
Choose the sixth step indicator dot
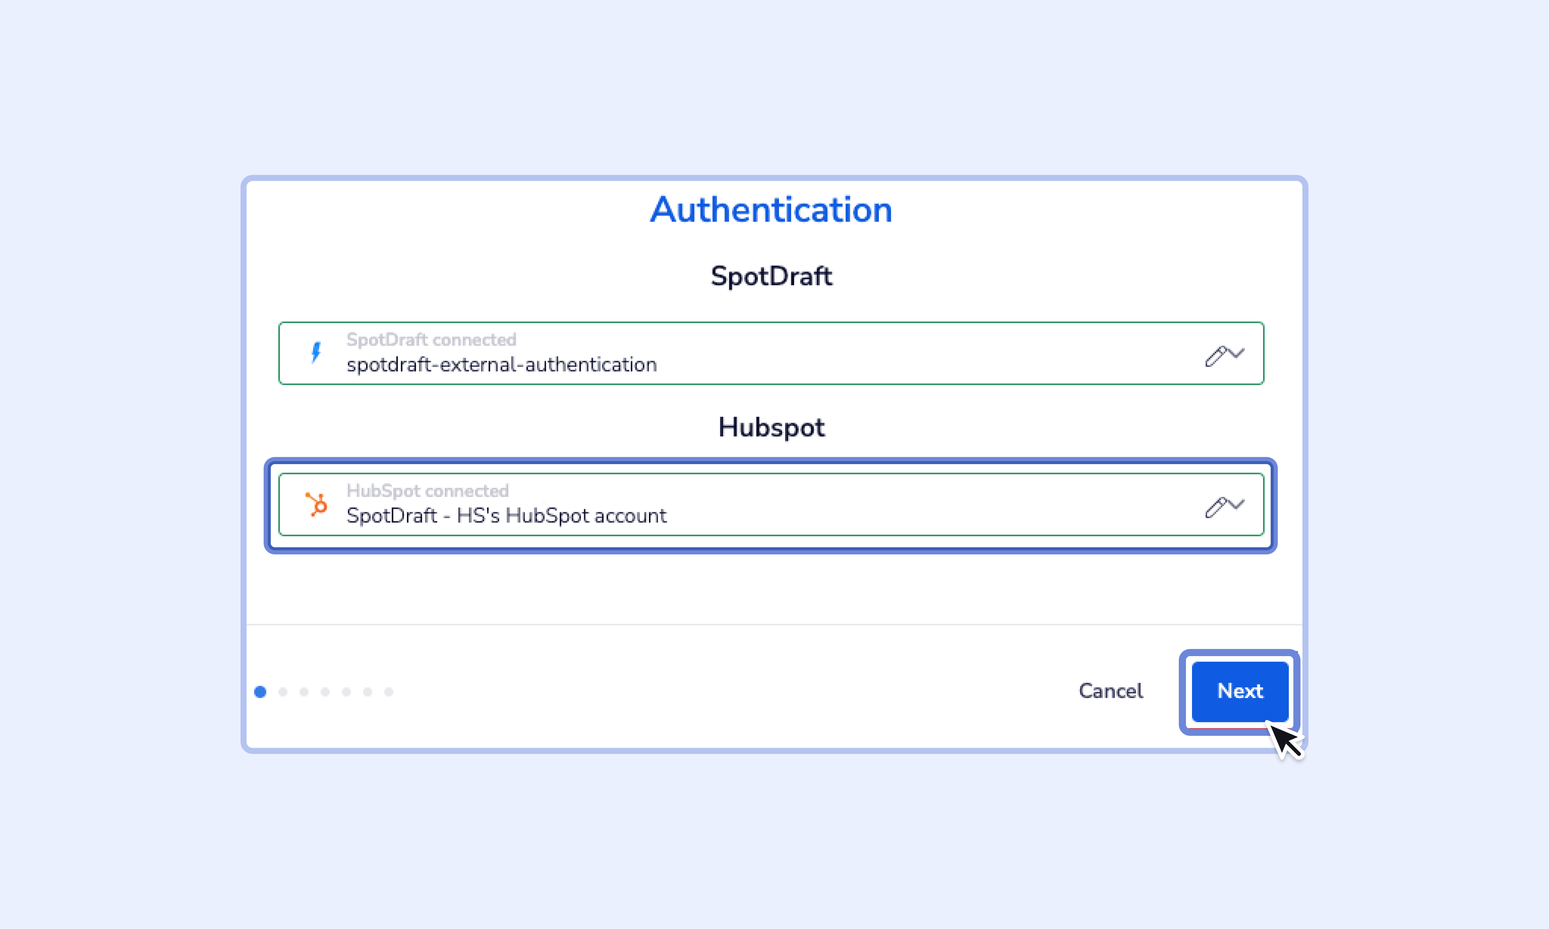point(368,692)
